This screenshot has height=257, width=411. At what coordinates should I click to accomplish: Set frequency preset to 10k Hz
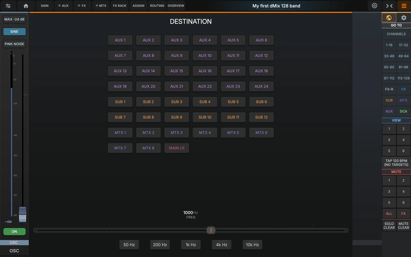(253, 245)
